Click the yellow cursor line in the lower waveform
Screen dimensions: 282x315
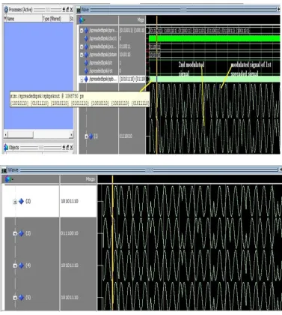coord(113,242)
